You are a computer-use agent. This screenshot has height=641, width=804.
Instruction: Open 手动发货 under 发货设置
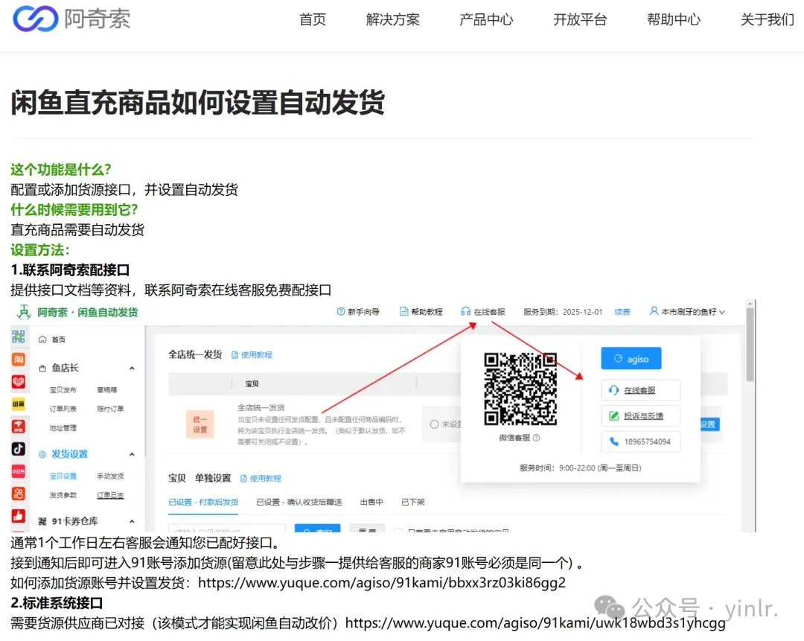(110, 476)
